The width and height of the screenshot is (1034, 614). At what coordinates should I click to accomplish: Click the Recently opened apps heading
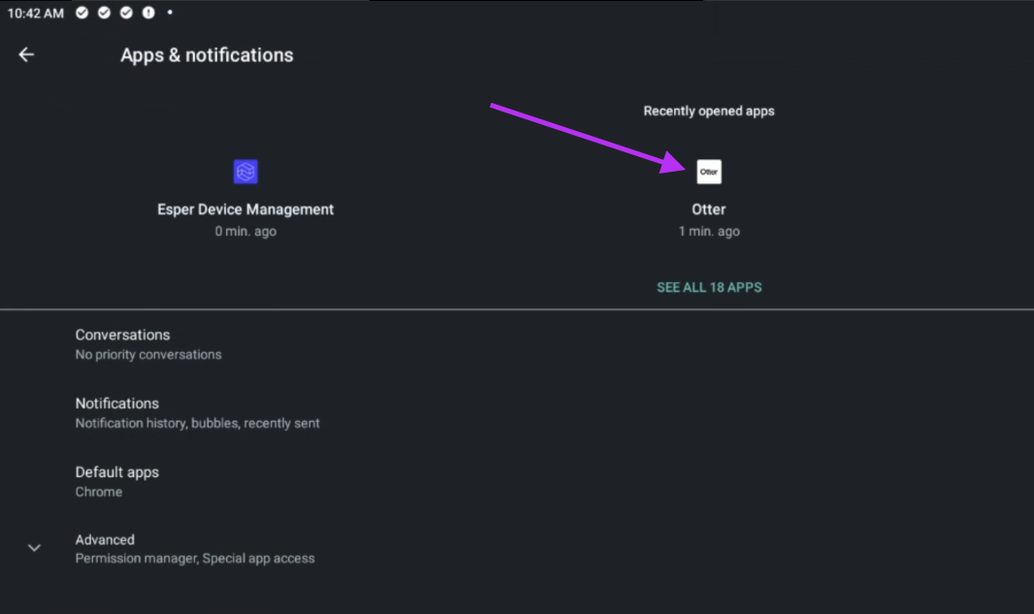pos(709,111)
